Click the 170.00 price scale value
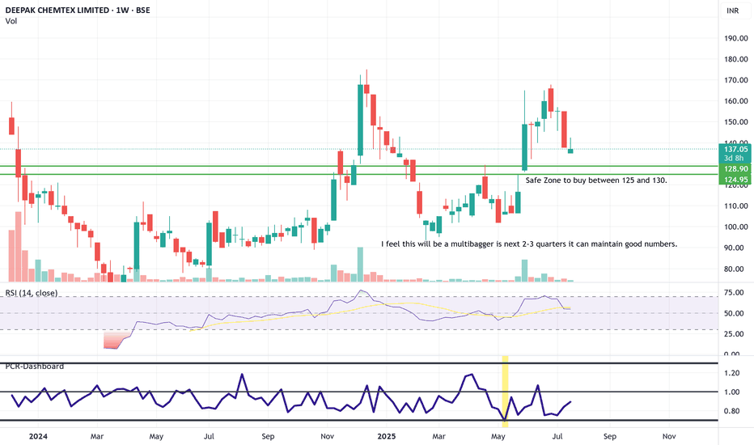The height and width of the screenshot is (445, 754). pos(736,80)
